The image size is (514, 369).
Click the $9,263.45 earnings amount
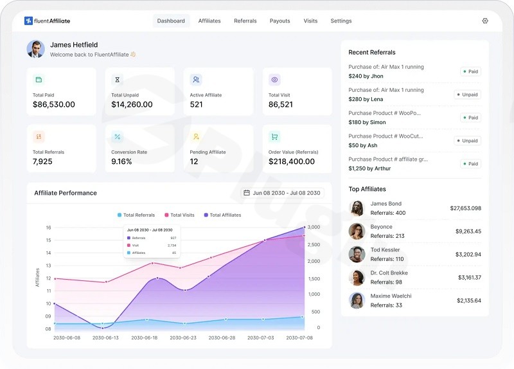468,231
